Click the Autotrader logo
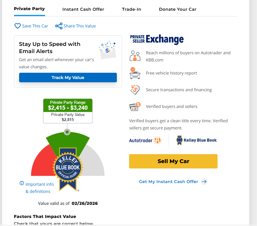 [x=145, y=140]
